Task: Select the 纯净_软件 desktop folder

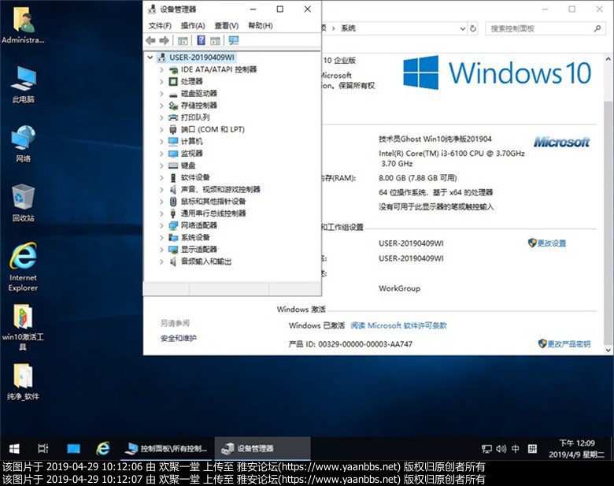Action: click(x=23, y=382)
